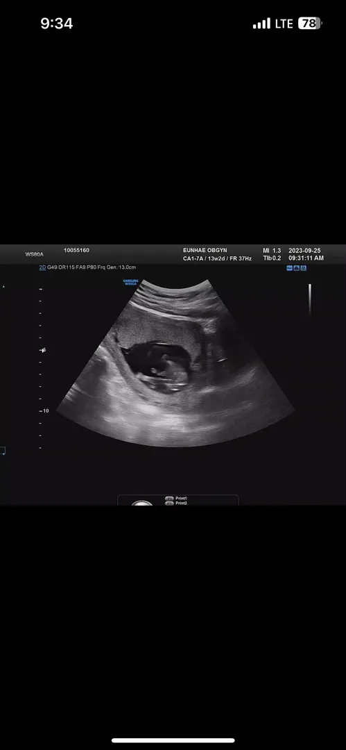Click the P1 Print1 key label
This screenshot has width=346, height=750.
pos(176,498)
